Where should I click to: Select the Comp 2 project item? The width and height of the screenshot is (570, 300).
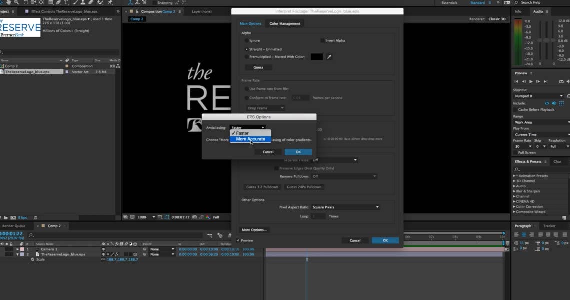(x=11, y=66)
